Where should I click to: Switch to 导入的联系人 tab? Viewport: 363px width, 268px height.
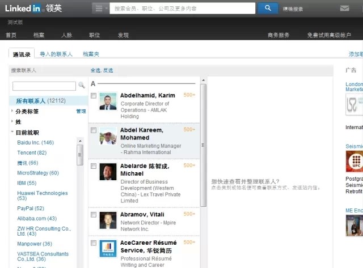[x=56, y=54]
